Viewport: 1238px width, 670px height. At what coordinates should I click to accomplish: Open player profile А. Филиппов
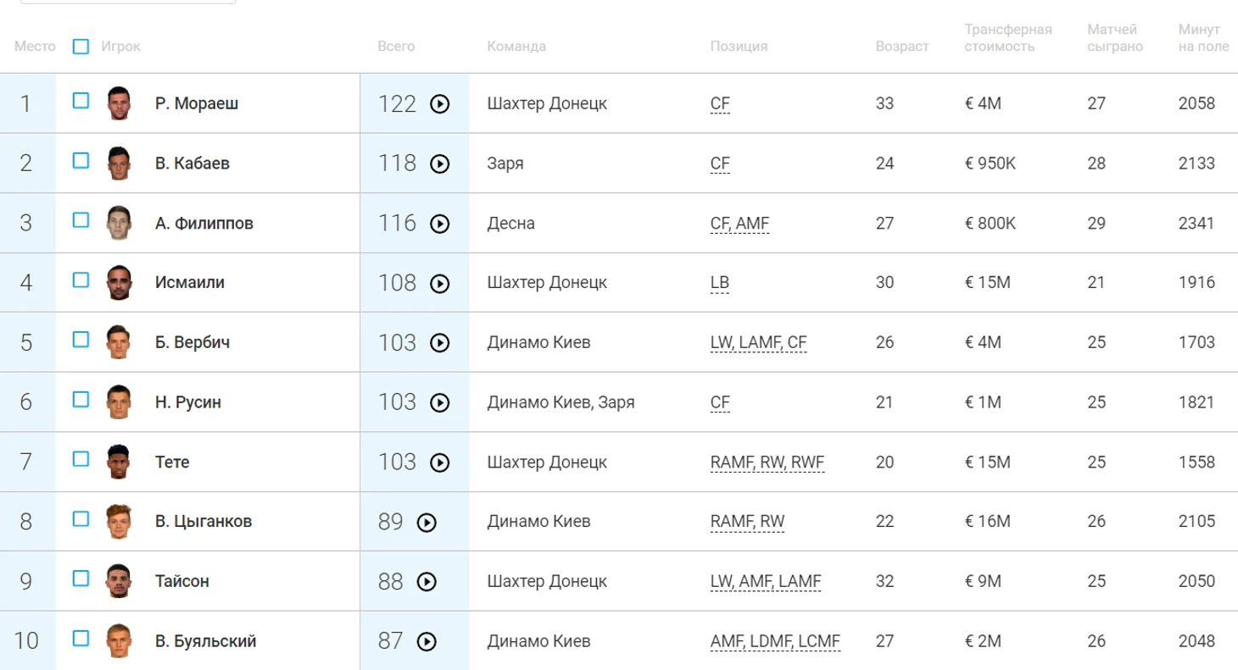(x=204, y=224)
